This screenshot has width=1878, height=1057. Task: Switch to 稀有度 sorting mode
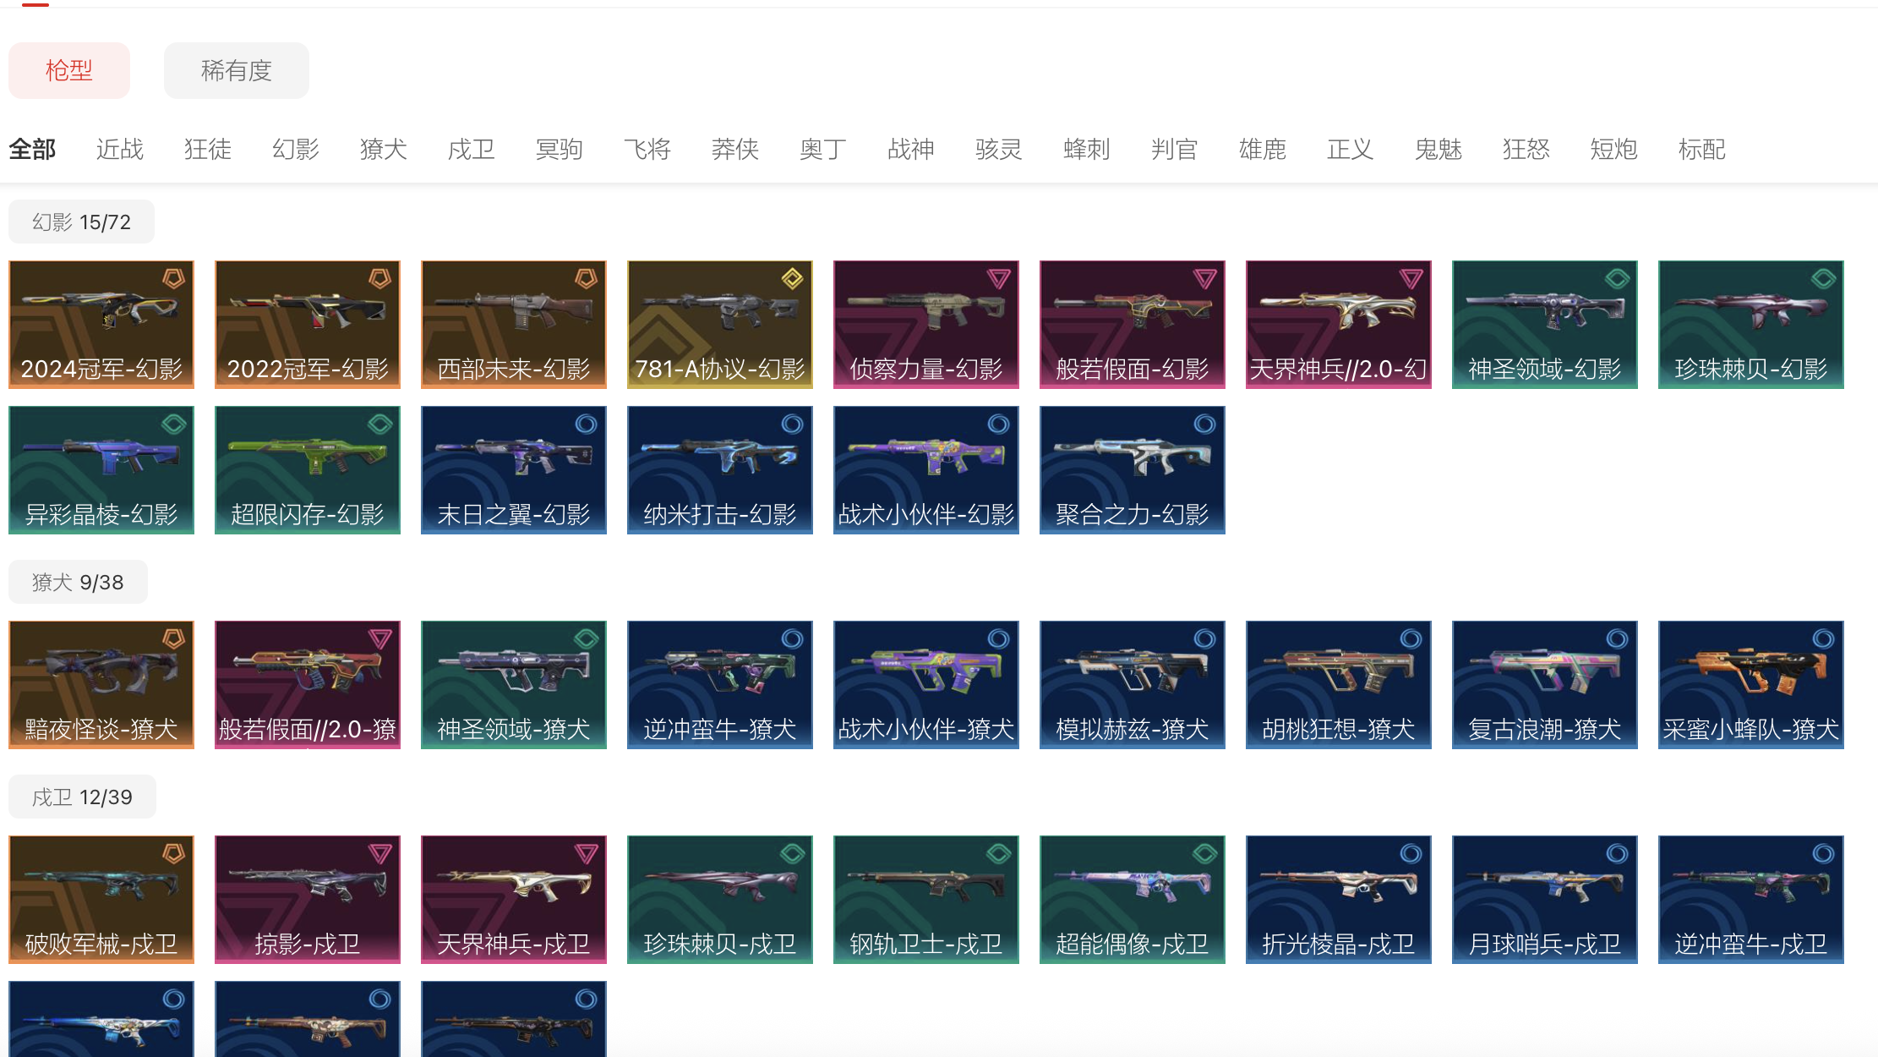[x=236, y=70]
